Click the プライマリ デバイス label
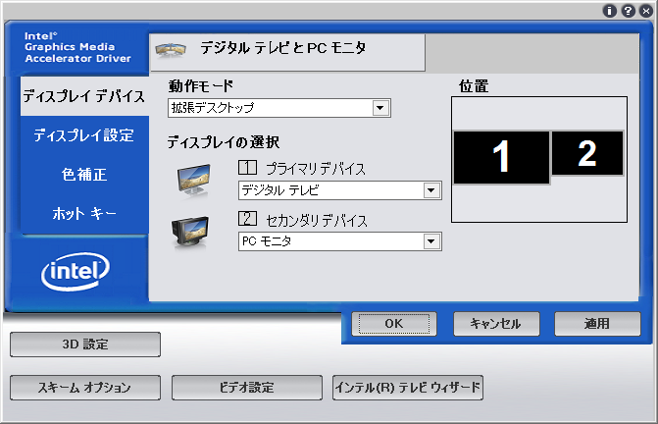The image size is (658, 424). tap(316, 169)
